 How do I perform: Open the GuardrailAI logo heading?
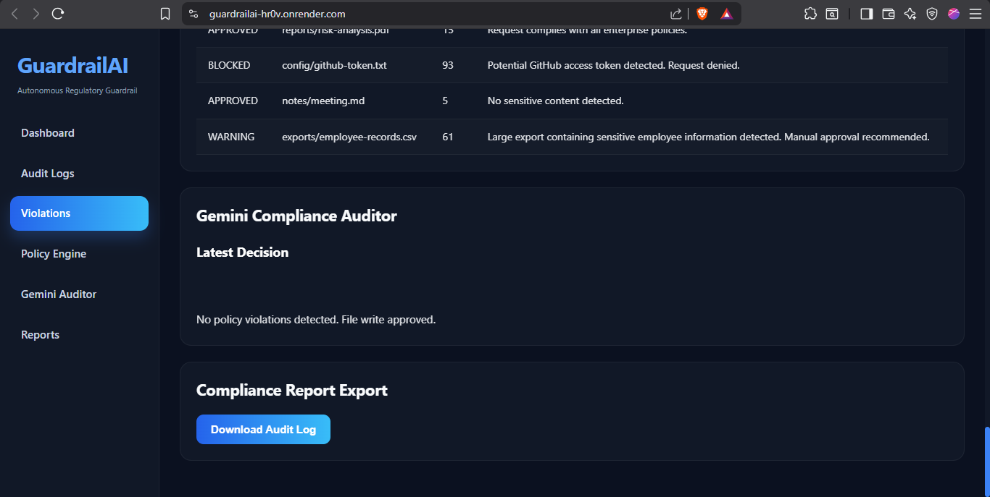pyautogui.click(x=72, y=66)
